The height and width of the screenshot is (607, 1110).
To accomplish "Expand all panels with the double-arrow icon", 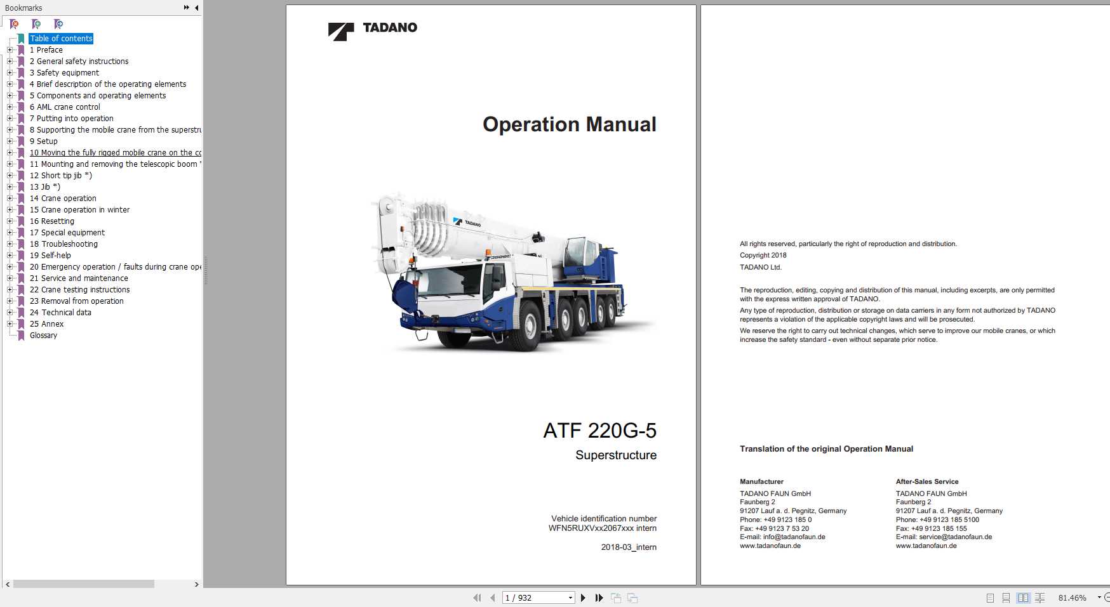I will [186, 8].
